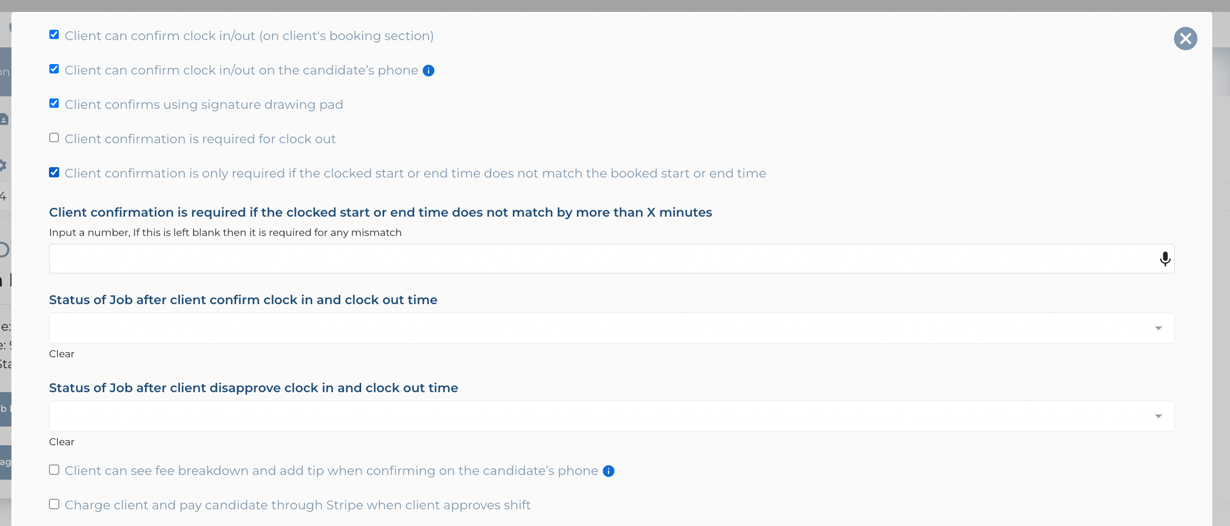The image size is (1230, 526).
Task: Close the settings dialog with the X icon
Action: click(x=1185, y=39)
